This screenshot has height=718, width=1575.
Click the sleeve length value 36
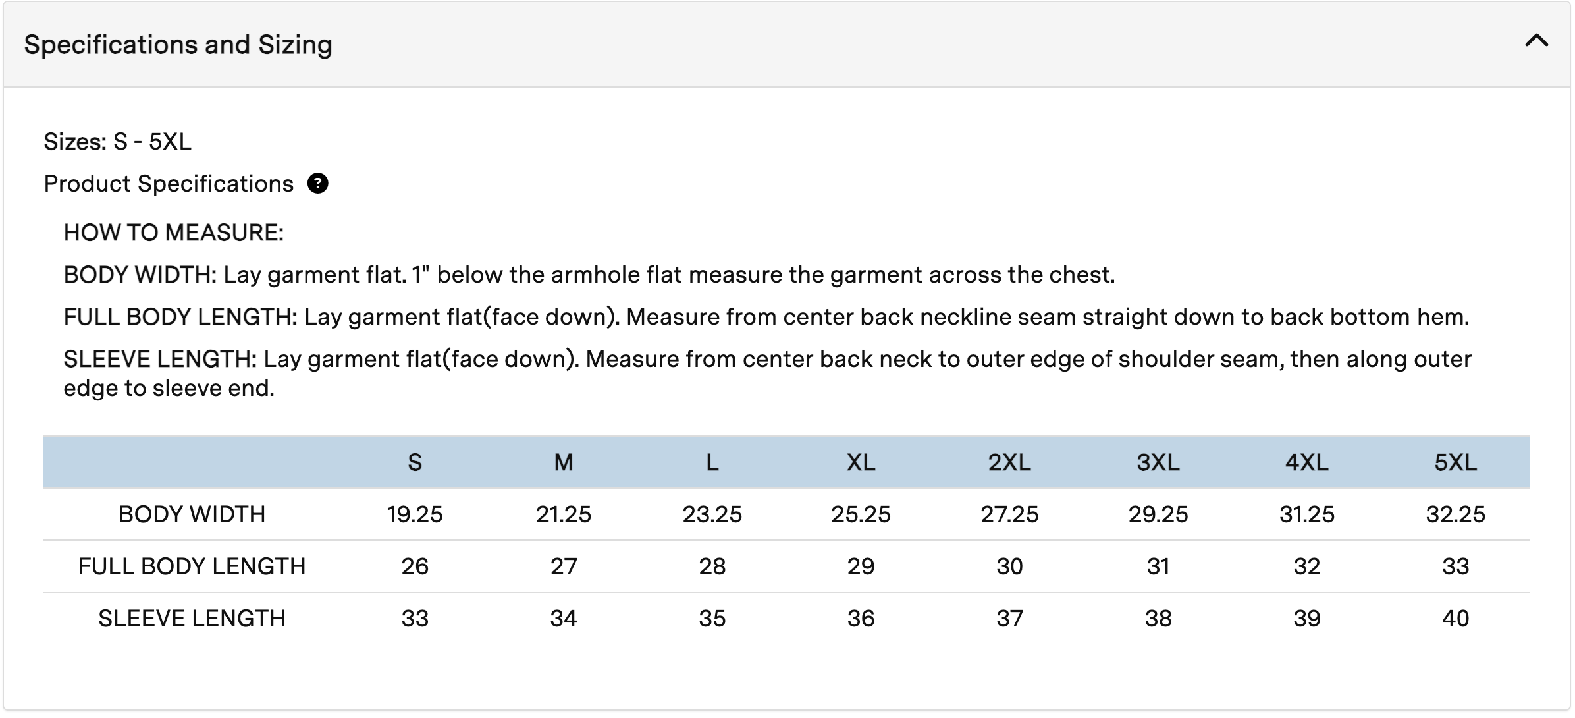[x=861, y=619]
